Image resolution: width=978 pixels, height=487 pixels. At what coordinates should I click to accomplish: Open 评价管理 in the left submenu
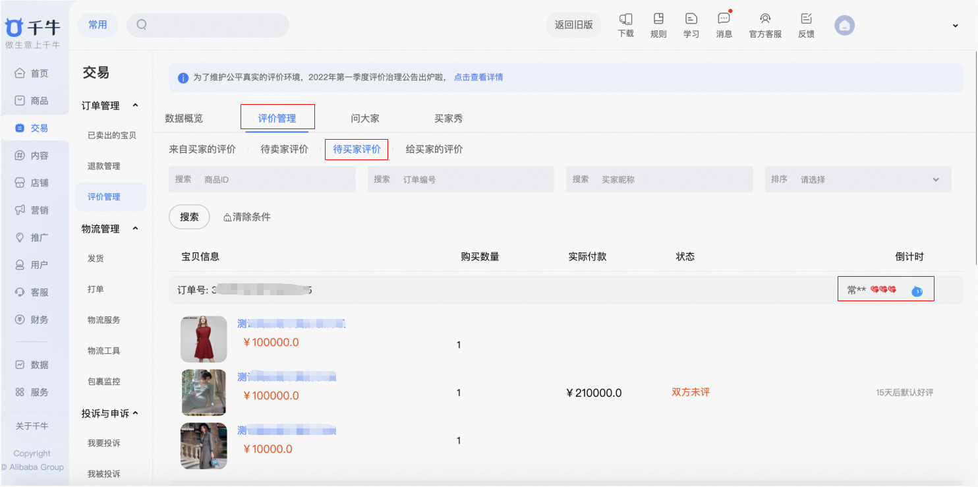pyautogui.click(x=104, y=197)
